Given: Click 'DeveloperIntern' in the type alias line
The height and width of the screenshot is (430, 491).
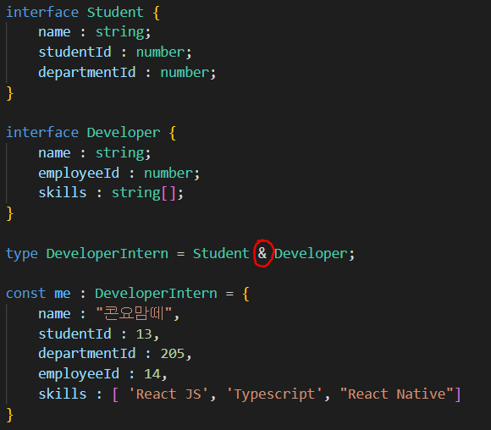Looking at the screenshot, I should pyautogui.click(x=108, y=254).
